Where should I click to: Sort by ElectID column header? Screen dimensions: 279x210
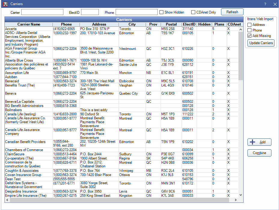pyautogui.click(x=189, y=24)
